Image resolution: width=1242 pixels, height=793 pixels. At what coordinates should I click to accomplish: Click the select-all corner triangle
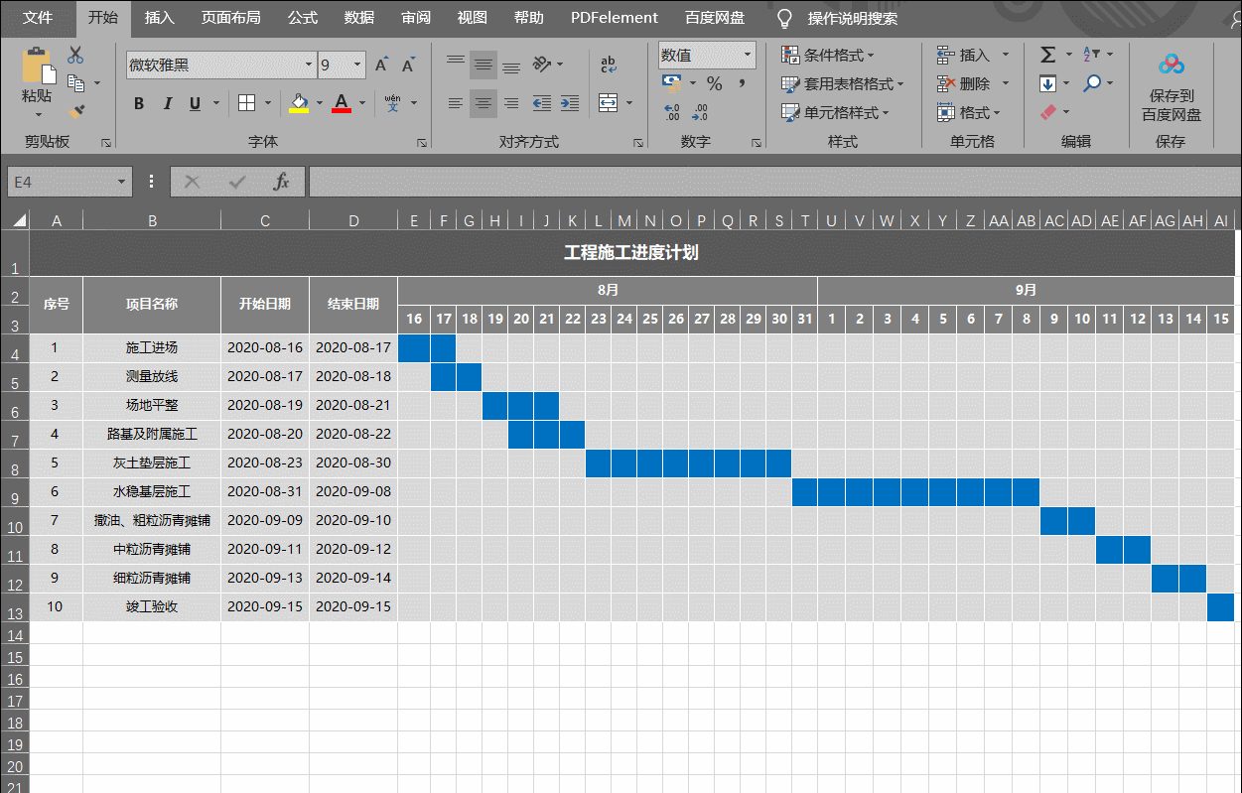point(20,220)
